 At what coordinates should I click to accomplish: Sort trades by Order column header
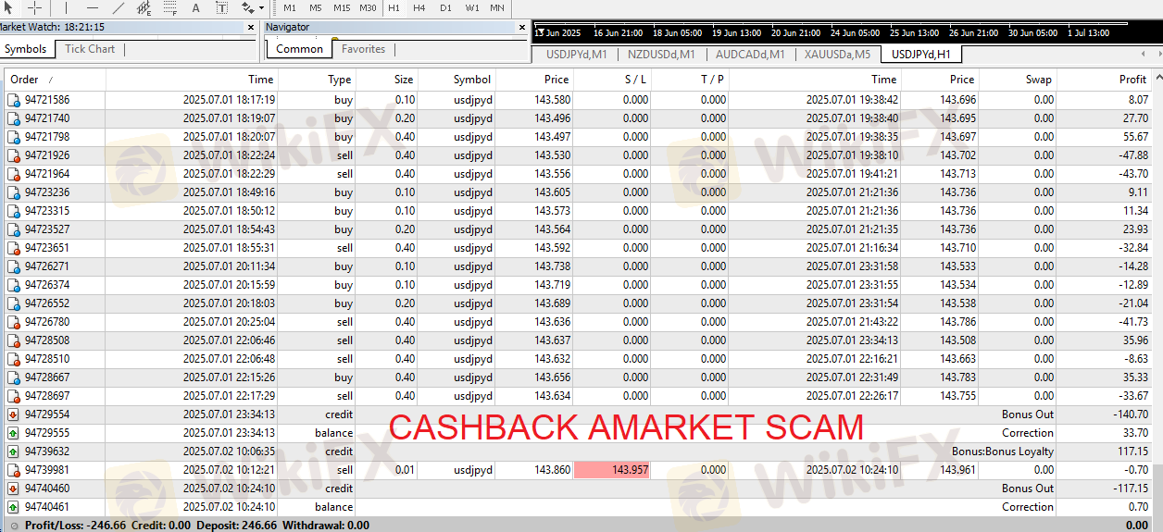25,80
